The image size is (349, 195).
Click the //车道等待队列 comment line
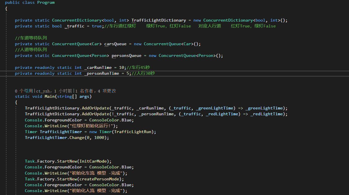[31, 38]
